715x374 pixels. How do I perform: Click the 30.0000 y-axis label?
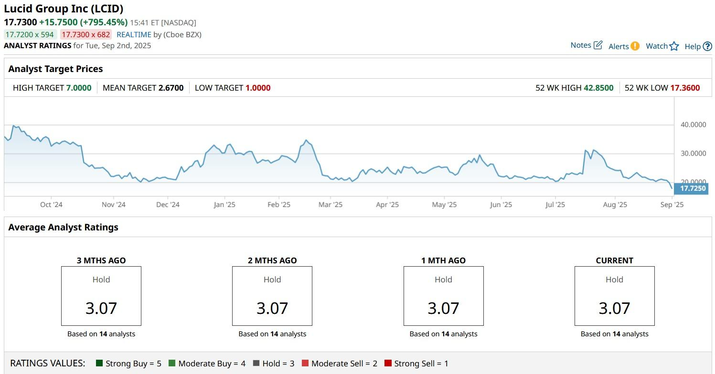(x=693, y=154)
